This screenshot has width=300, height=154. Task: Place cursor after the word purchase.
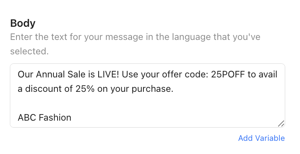point(173,89)
